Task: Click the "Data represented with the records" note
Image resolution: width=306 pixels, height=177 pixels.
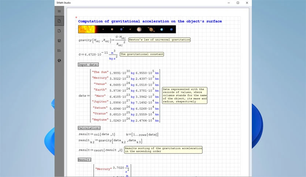Action: (184, 95)
